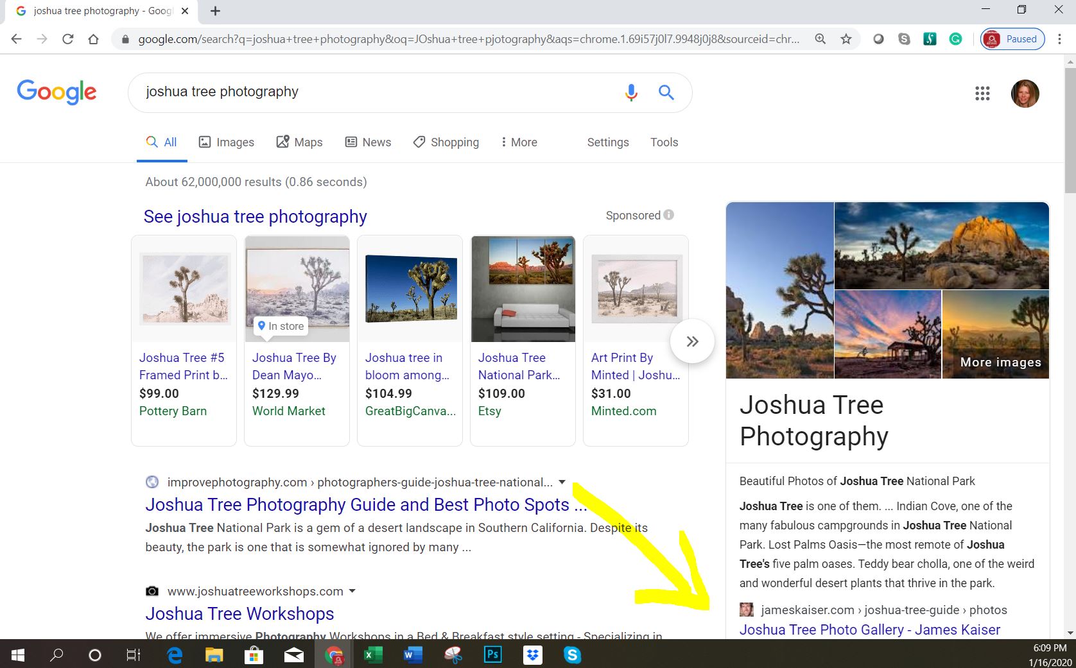This screenshot has width=1076, height=668.
Task: Switch to the Shopping tab
Action: [x=446, y=142]
